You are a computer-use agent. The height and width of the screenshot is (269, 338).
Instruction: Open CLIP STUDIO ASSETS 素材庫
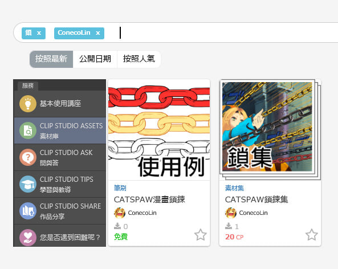[x=60, y=131]
